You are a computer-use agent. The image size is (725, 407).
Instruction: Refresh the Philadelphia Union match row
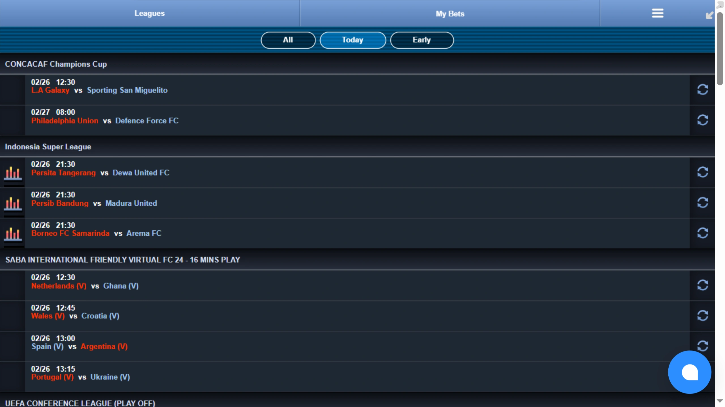[x=702, y=120]
